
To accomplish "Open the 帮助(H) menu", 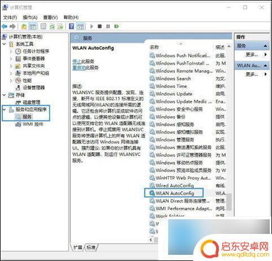I will pyautogui.click(x=71, y=17).
